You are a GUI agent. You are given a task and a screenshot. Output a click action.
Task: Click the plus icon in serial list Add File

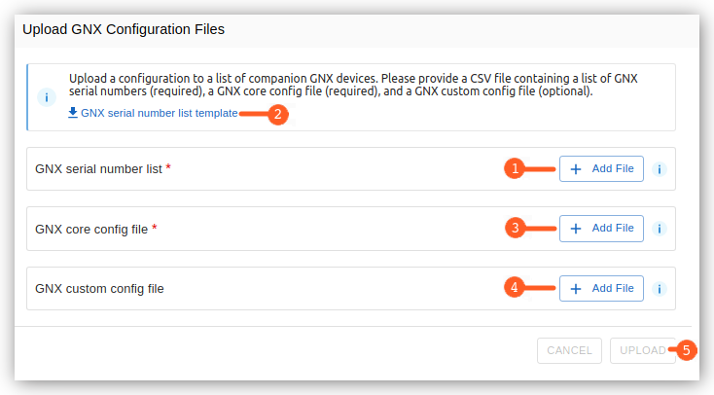[576, 169]
